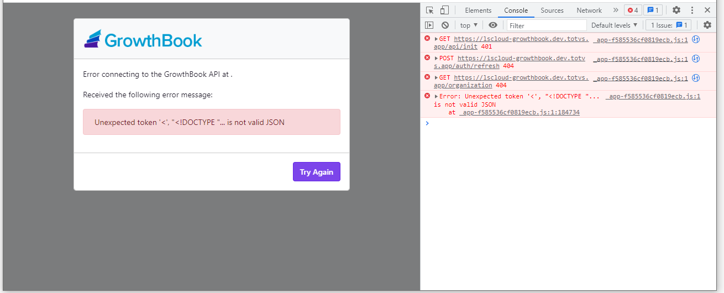The height and width of the screenshot is (293, 724).
Task: Click the GrowthBook logo
Action: tap(143, 39)
